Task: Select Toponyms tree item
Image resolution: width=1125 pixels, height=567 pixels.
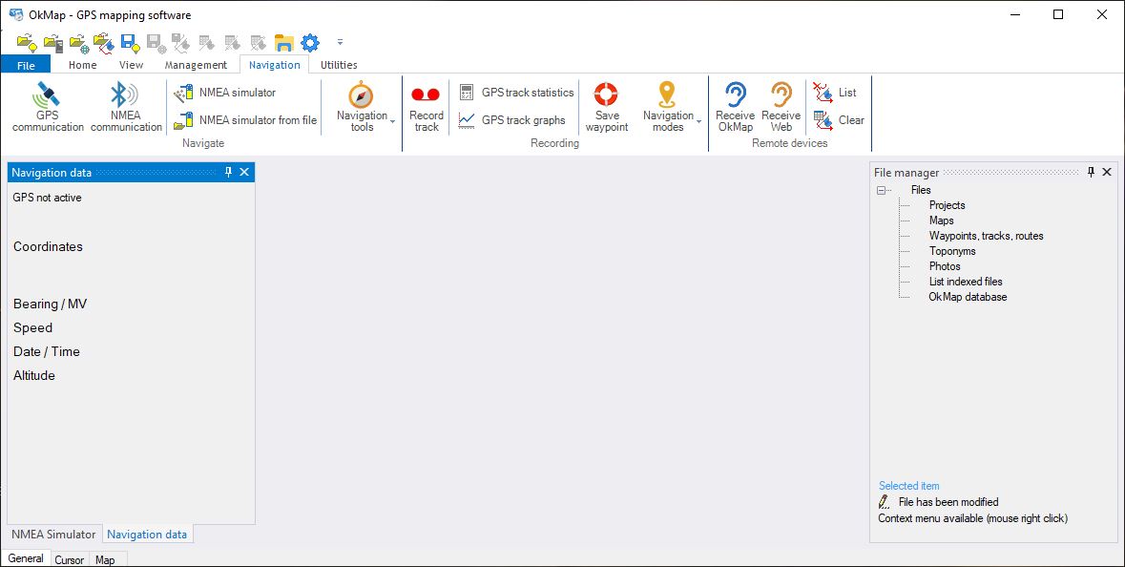Action: [952, 251]
